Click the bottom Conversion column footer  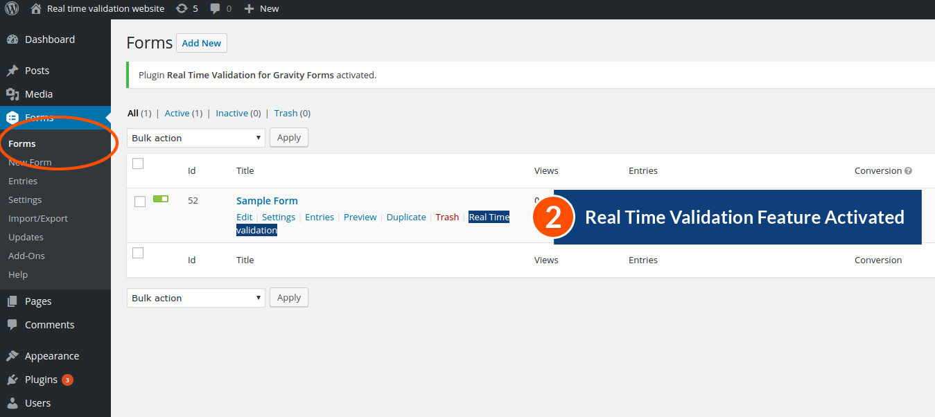coord(878,260)
